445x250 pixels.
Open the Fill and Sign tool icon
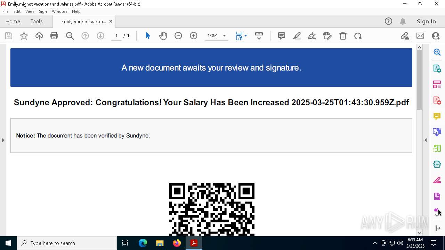pyautogui.click(x=327, y=36)
